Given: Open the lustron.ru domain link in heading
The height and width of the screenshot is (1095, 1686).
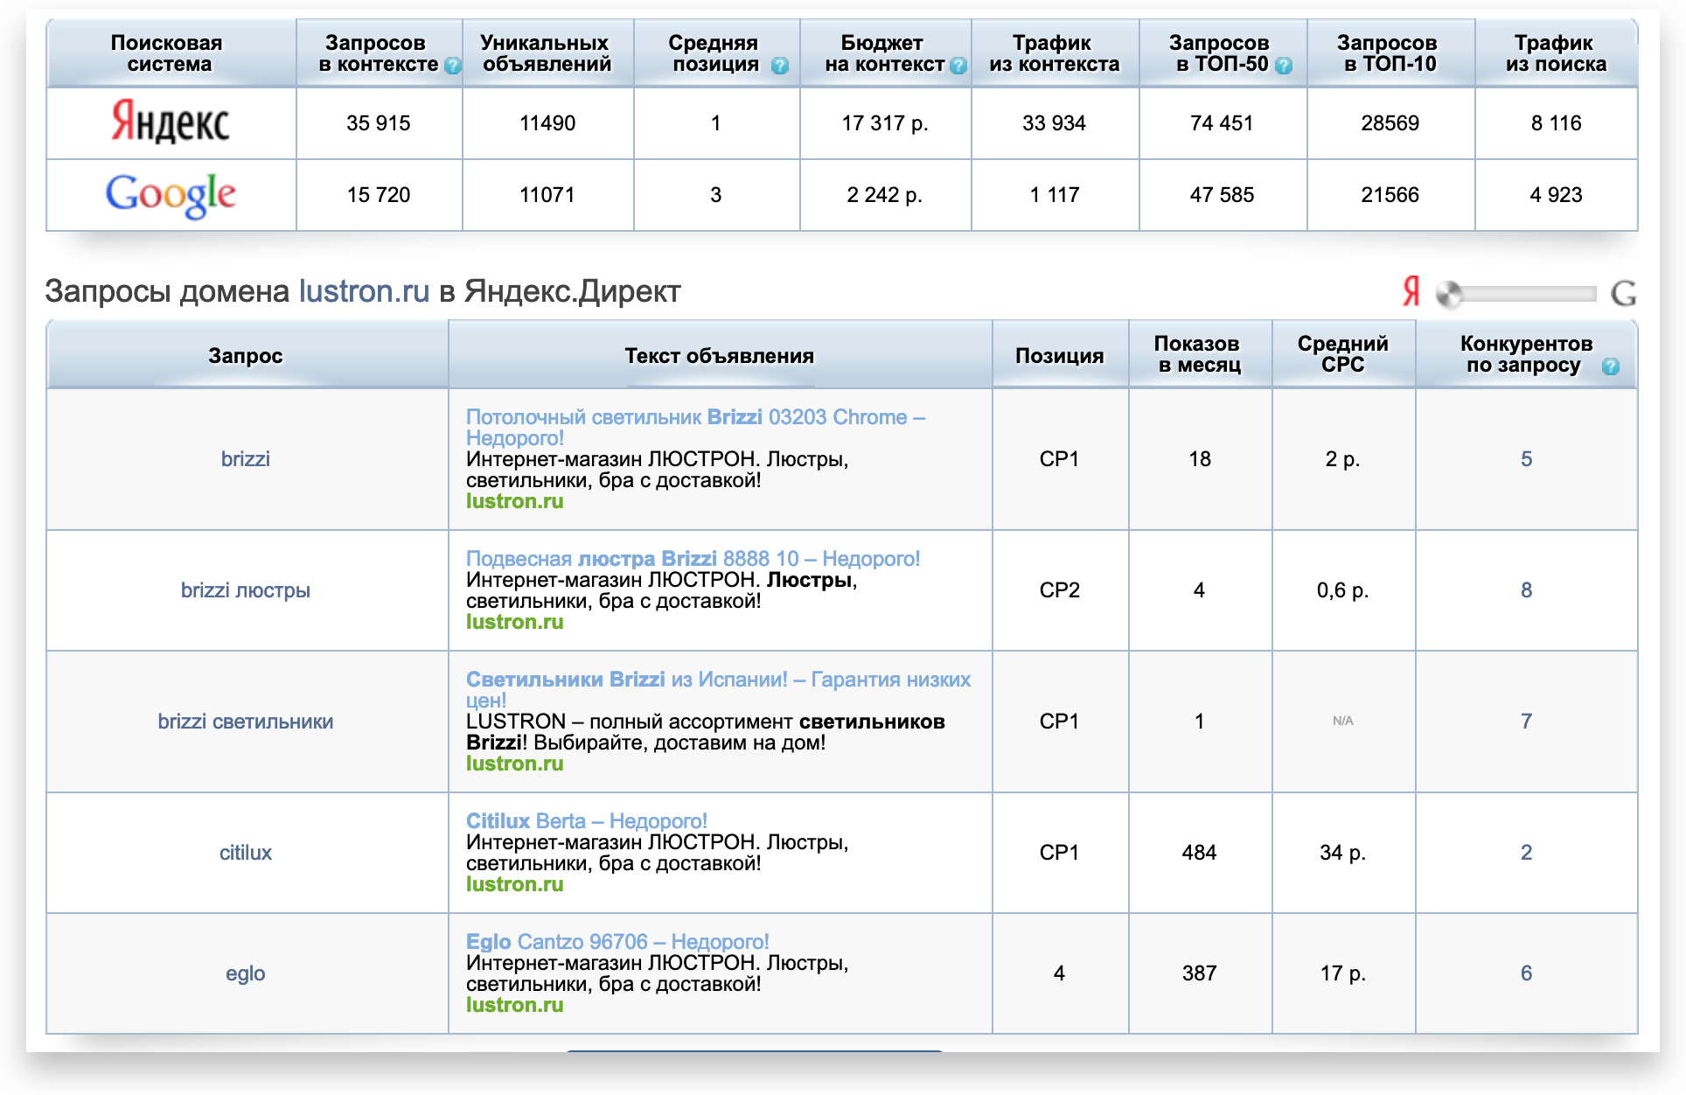Looking at the screenshot, I should pyautogui.click(x=364, y=291).
